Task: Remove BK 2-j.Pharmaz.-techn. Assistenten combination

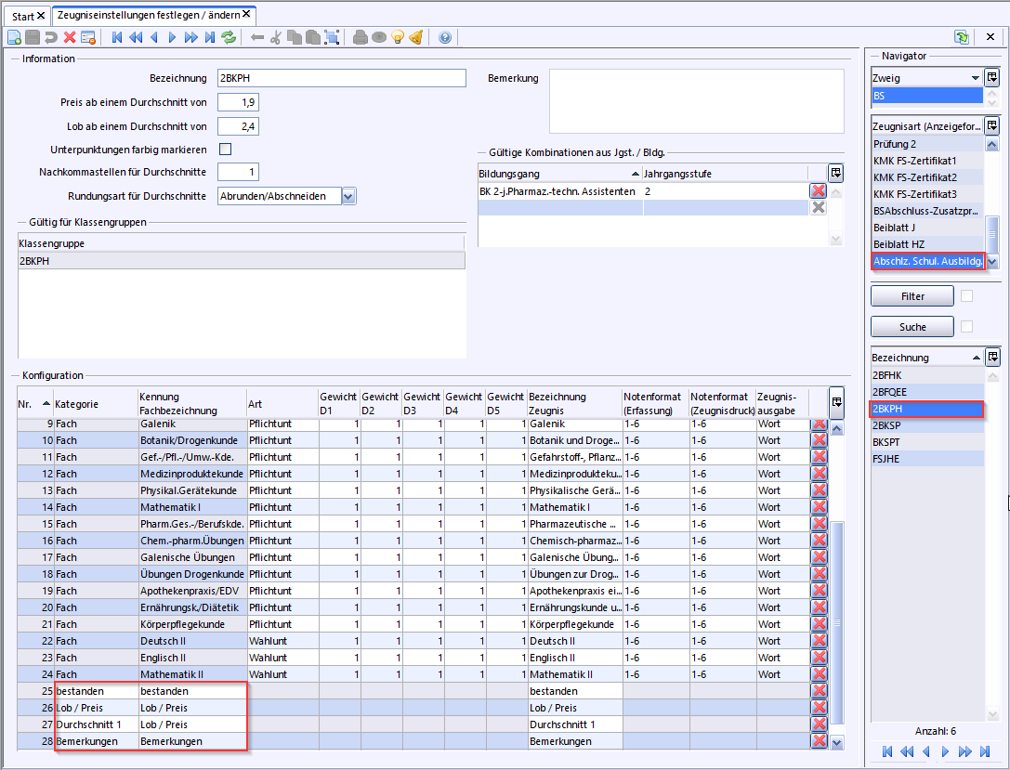Action: [818, 190]
